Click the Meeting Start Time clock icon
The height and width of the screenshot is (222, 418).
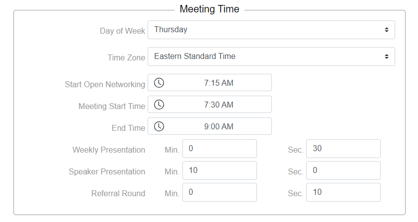(x=159, y=105)
